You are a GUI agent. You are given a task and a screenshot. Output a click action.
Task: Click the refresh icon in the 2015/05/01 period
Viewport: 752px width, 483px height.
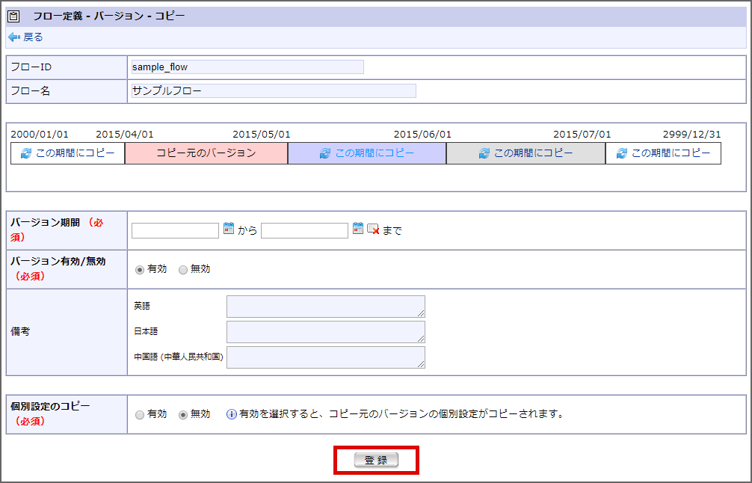pos(325,153)
